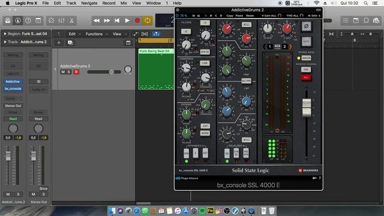Viewport: 384px width, 216px height.
Task: Click Copy in the bx_console toolbar
Action: pyautogui.click(x=230, y=16)
